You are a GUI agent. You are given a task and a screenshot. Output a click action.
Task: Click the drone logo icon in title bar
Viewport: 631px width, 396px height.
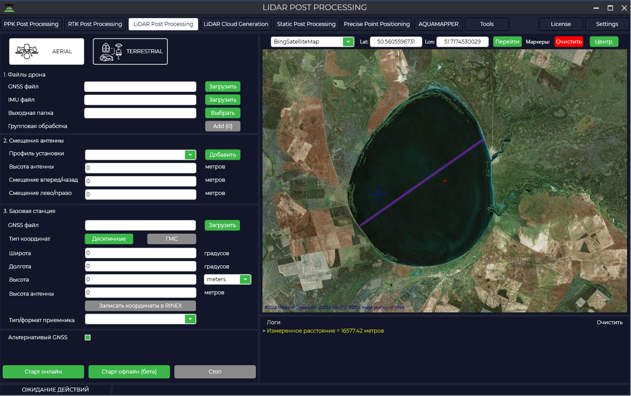tap(9, 8)
